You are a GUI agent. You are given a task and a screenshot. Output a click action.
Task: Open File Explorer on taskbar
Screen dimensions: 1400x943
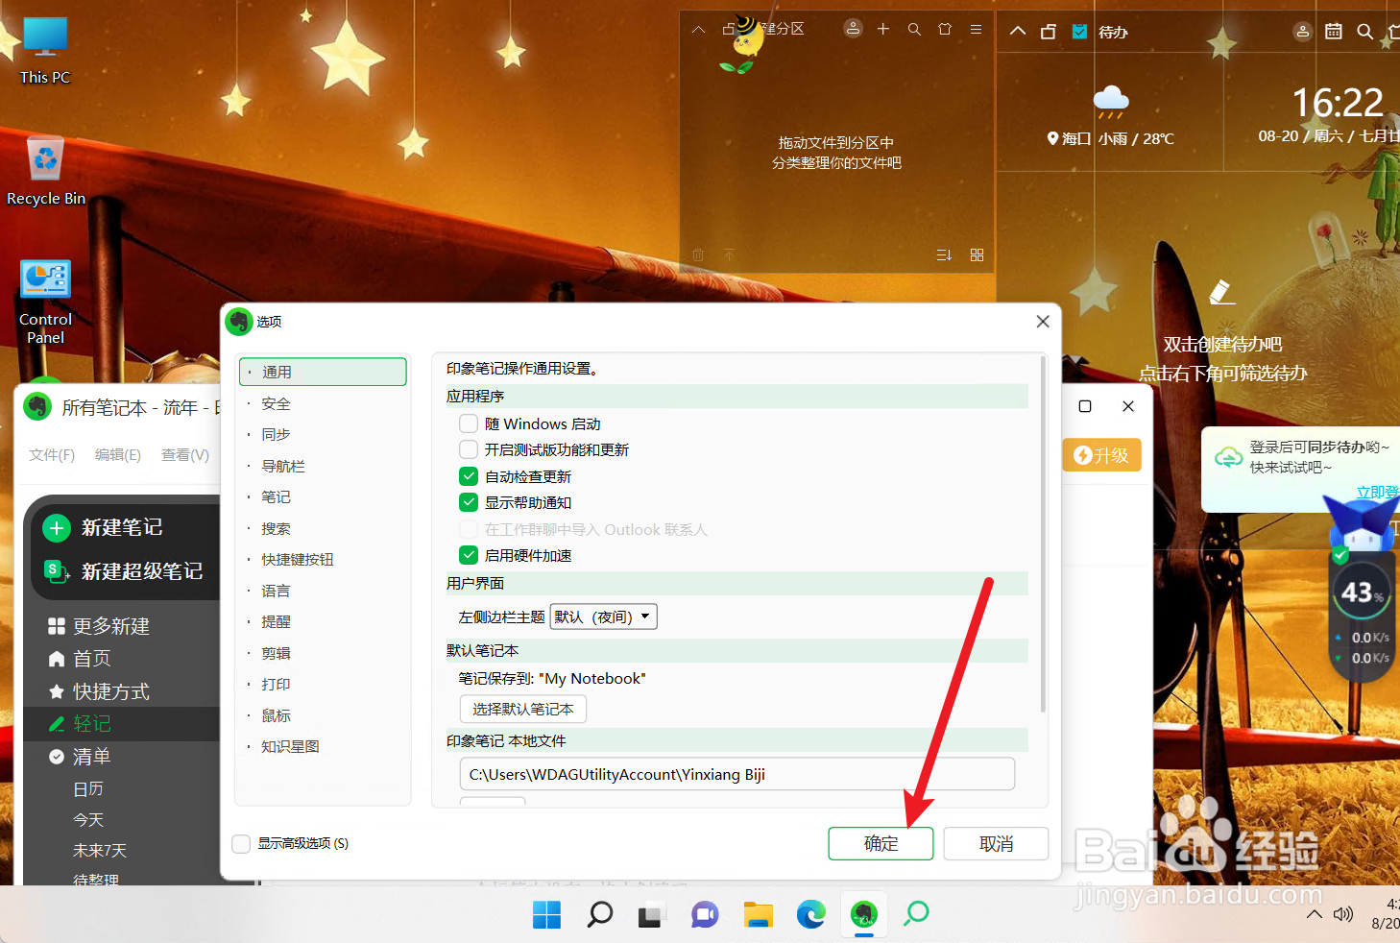[x=758, y=914]
